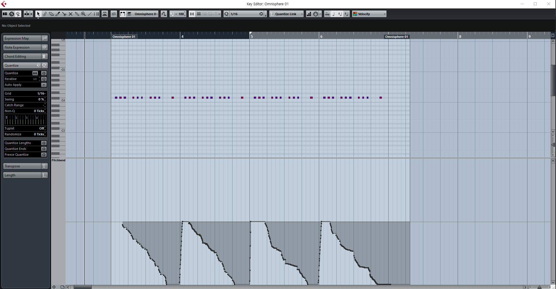
Task: Click the horizontal scrollbar thumb
Action: 83,287
